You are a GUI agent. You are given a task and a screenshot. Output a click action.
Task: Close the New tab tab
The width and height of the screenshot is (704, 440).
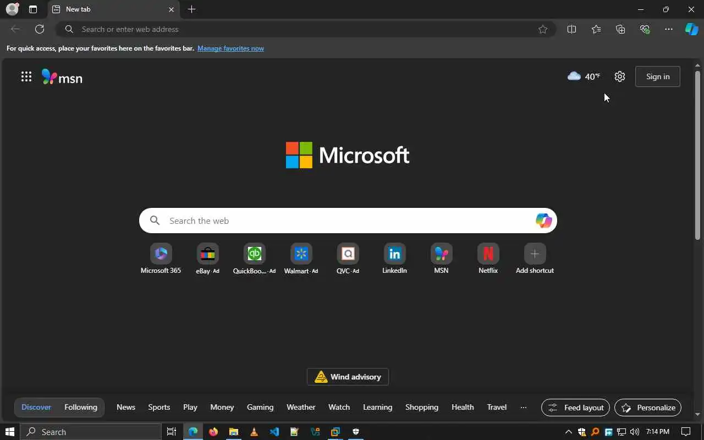(x=171, y=9)
